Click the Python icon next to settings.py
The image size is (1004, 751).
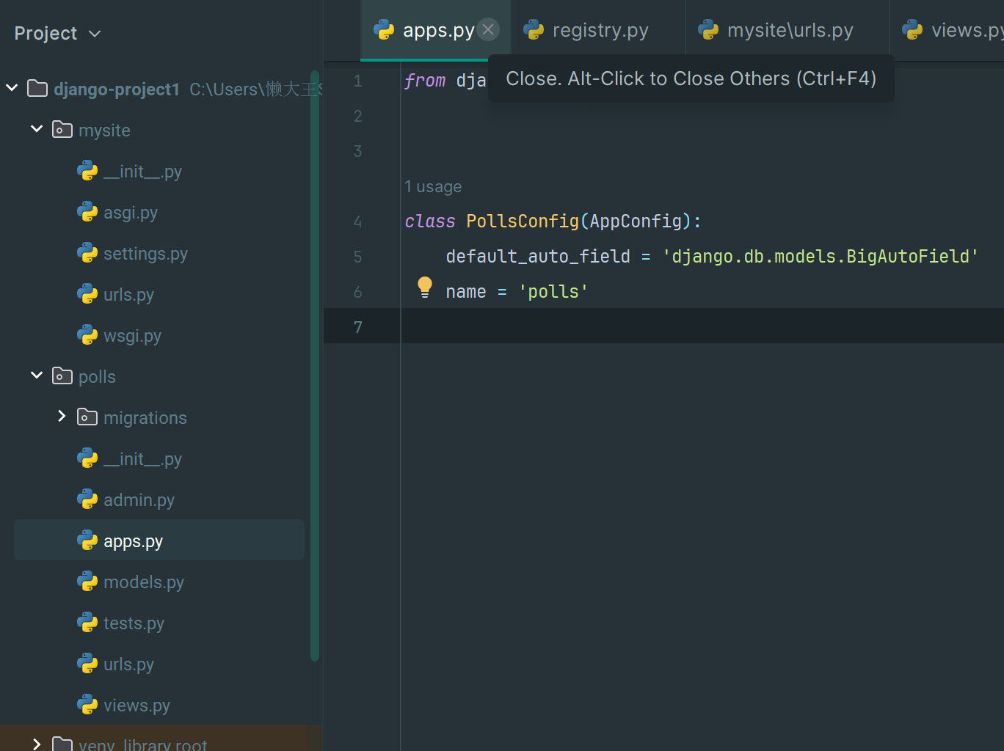click(x=87, y=253)
